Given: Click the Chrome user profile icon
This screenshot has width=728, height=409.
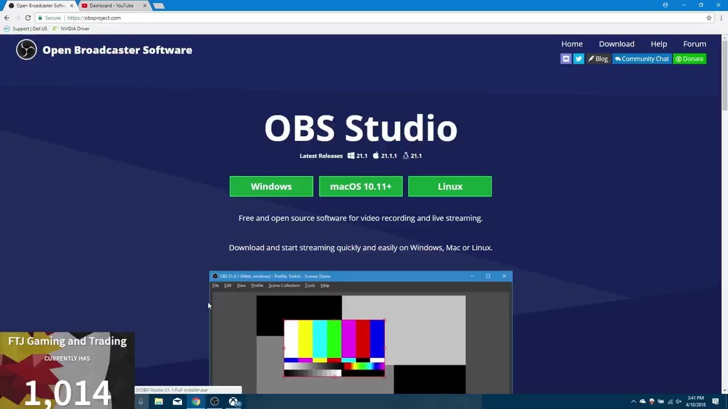Looking at the screenshot, I should (x=665, y=5).
